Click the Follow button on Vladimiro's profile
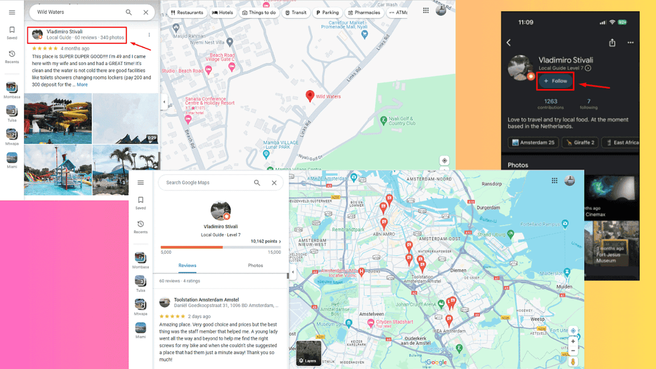 555,81
